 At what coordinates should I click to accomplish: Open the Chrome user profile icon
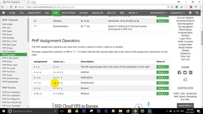[179, 2]
